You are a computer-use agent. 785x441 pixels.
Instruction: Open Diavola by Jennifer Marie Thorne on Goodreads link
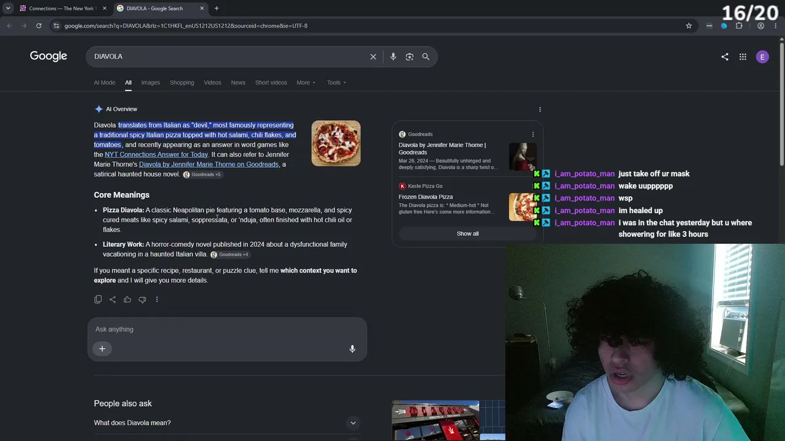coord(209,164)
